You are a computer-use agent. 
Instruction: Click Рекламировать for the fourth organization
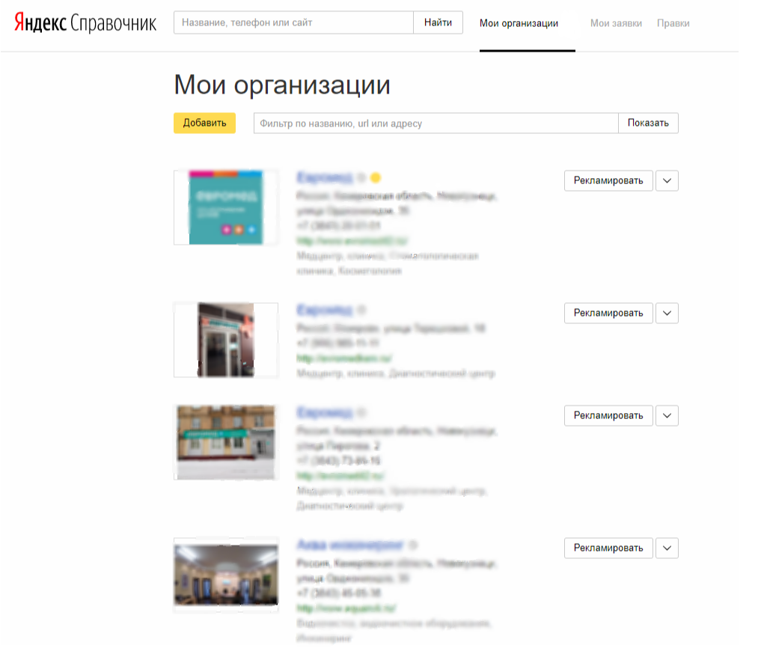[x=608, y=548]
